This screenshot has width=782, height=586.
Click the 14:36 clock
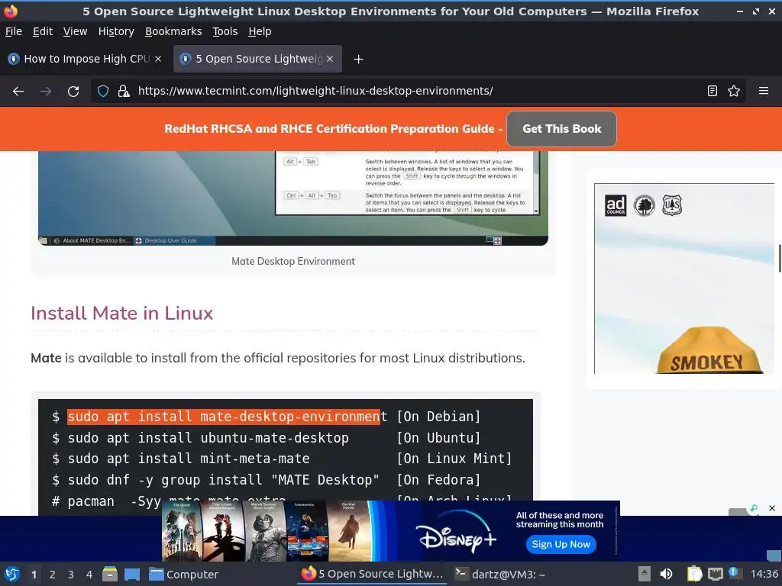pyautogui.click(x=764, y=574)
